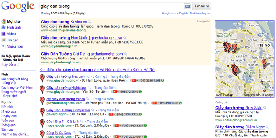Screen dimensions: 276x138
Task: Filter results to Tuần qua
Action: (x=7, y=121)
